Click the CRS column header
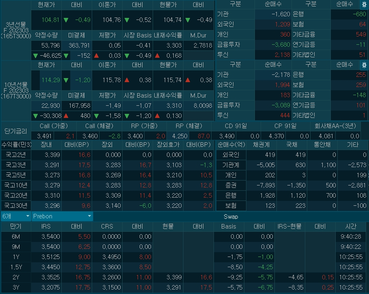Image resolution: width=369 pixels, height=294 pixels. click(107, 226)
